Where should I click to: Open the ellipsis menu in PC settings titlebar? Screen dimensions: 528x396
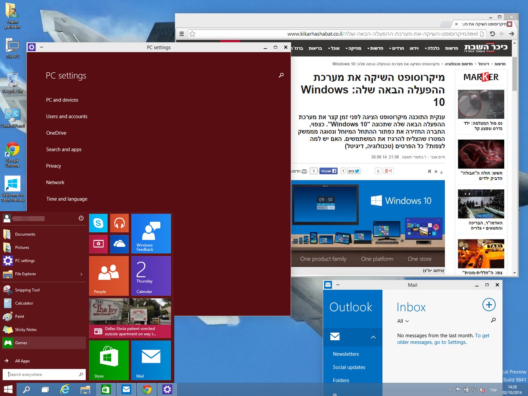point(41,47)
